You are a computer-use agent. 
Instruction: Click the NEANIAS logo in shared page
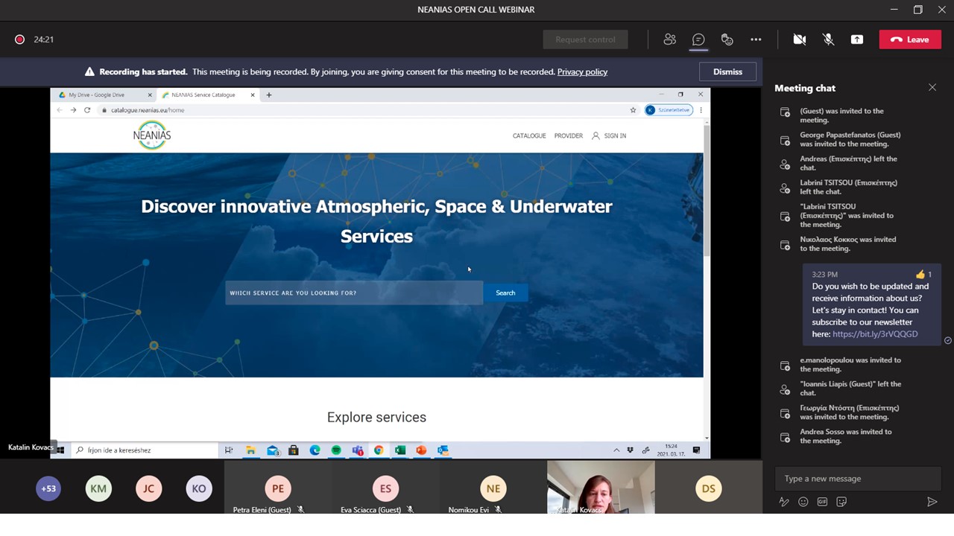152,135
